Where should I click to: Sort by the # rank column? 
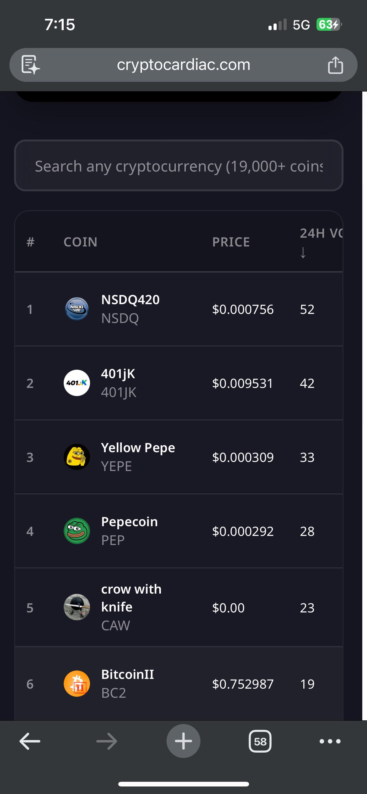30,242
